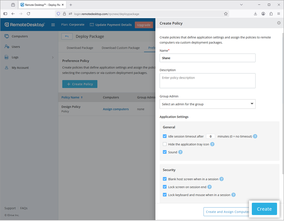Open the Group Admin dropdown
The image size is (284, 221).
tap(207, 104)
